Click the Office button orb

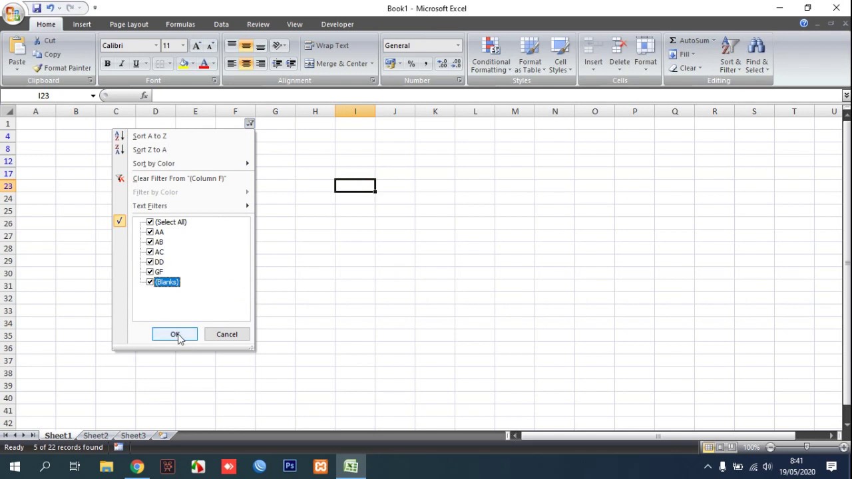13,13
